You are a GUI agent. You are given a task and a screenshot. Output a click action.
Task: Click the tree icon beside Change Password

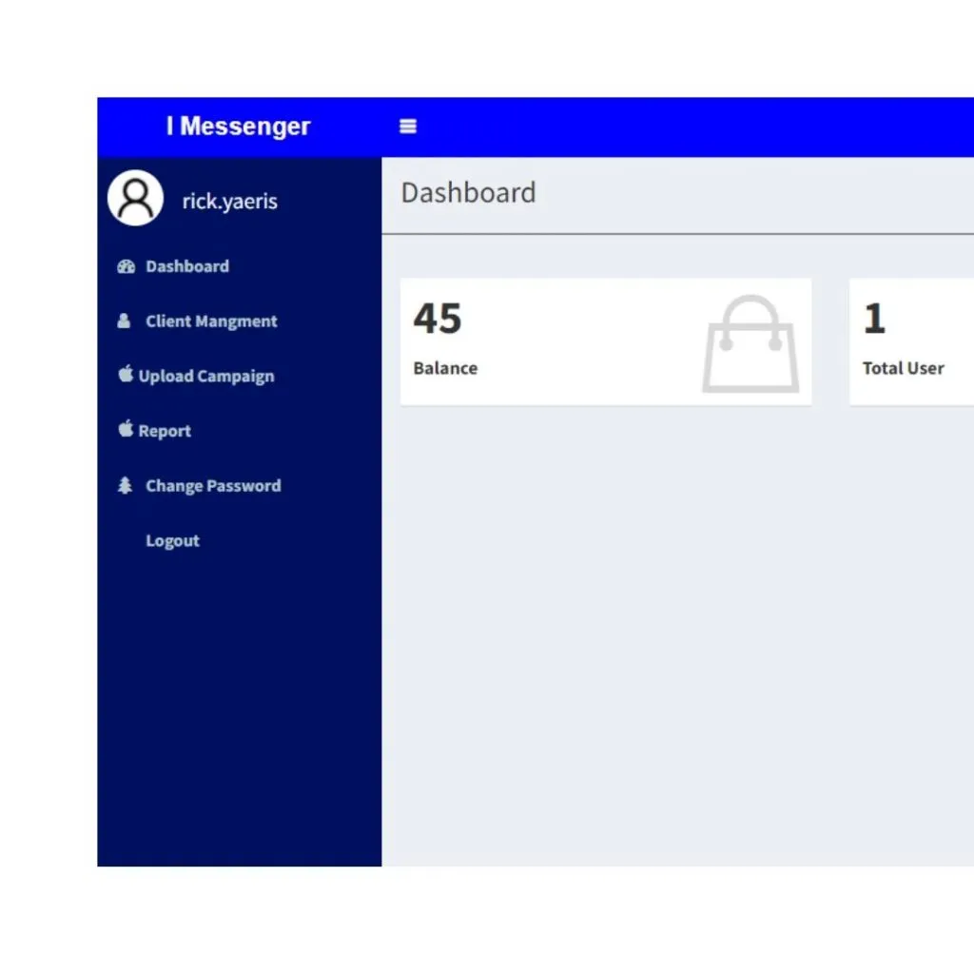pyautogui.click(x=125, y=485)
